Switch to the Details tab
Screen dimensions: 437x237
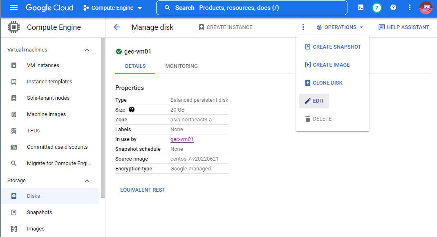coord(135,66)
